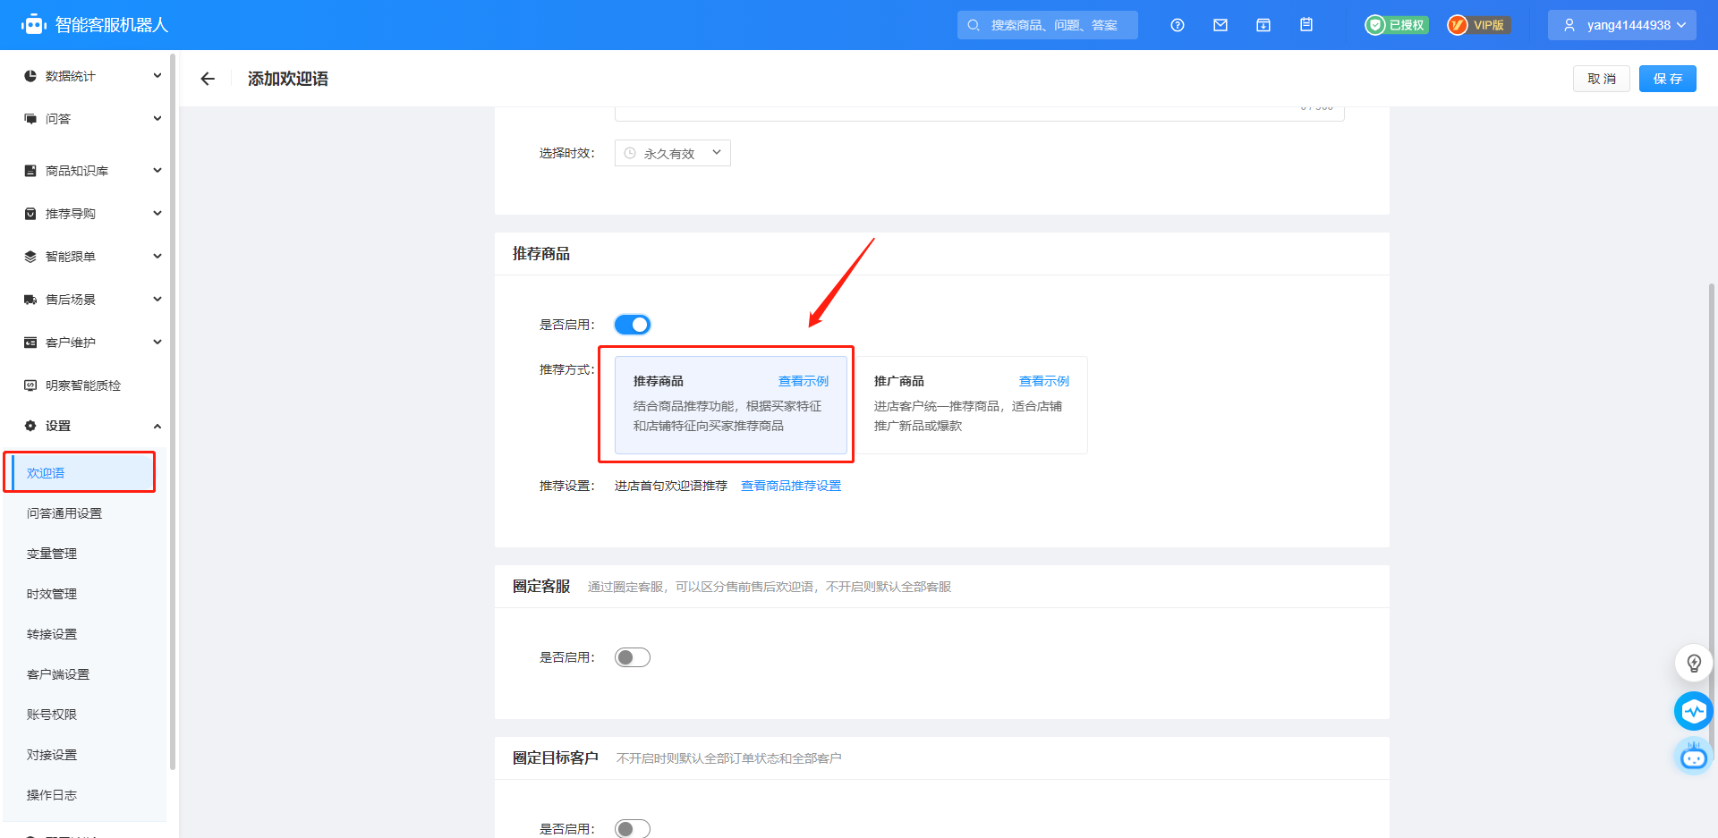Open 转接设置 in sidebar
The width and height of the screenshot is (1718, 838).
52,634
